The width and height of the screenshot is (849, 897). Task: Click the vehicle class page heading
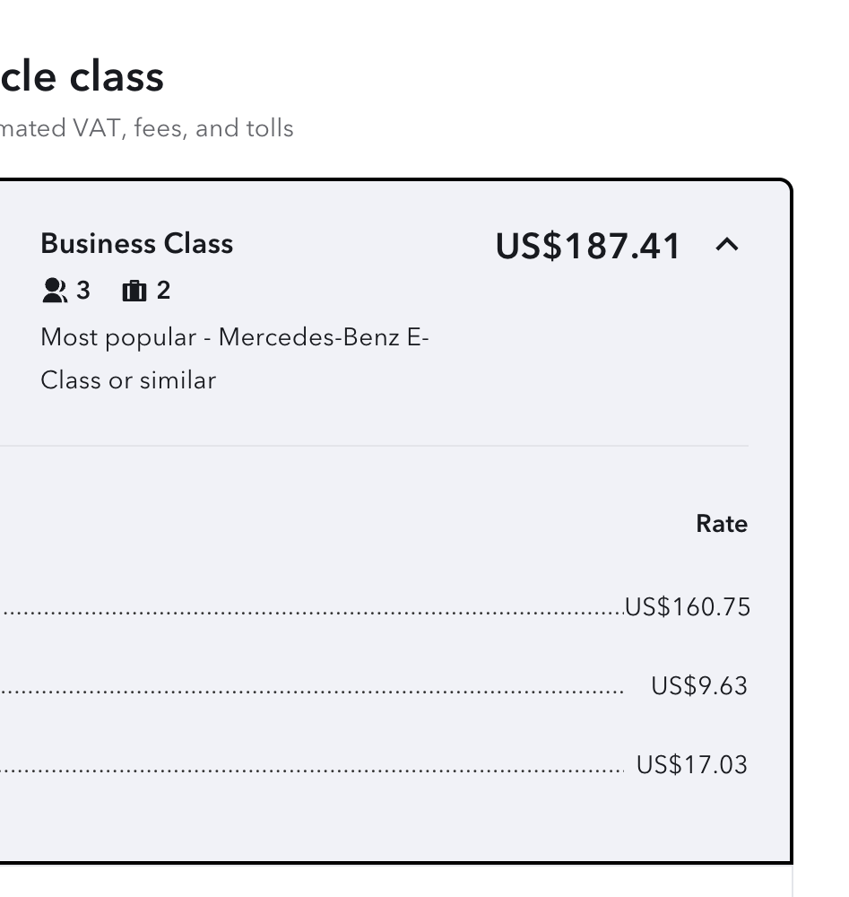[x=81, y=76]
